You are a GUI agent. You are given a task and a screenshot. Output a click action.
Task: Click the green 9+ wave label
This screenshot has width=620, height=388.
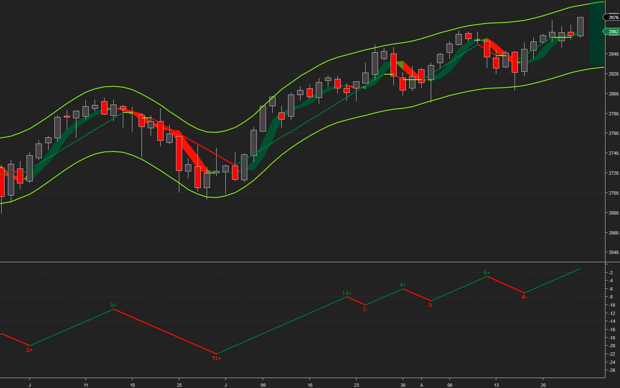pyautogui.click(x=113, y=305)
